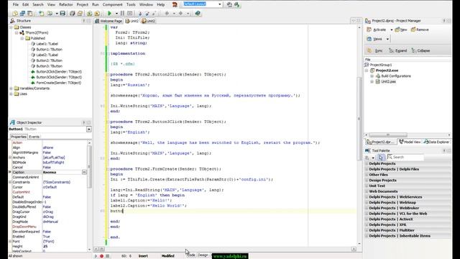
Task: Click the Project Manager New project icon
Action: coord(397,29)
